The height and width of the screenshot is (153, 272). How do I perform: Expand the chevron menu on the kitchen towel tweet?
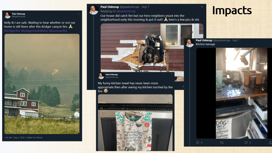[171, 74]
